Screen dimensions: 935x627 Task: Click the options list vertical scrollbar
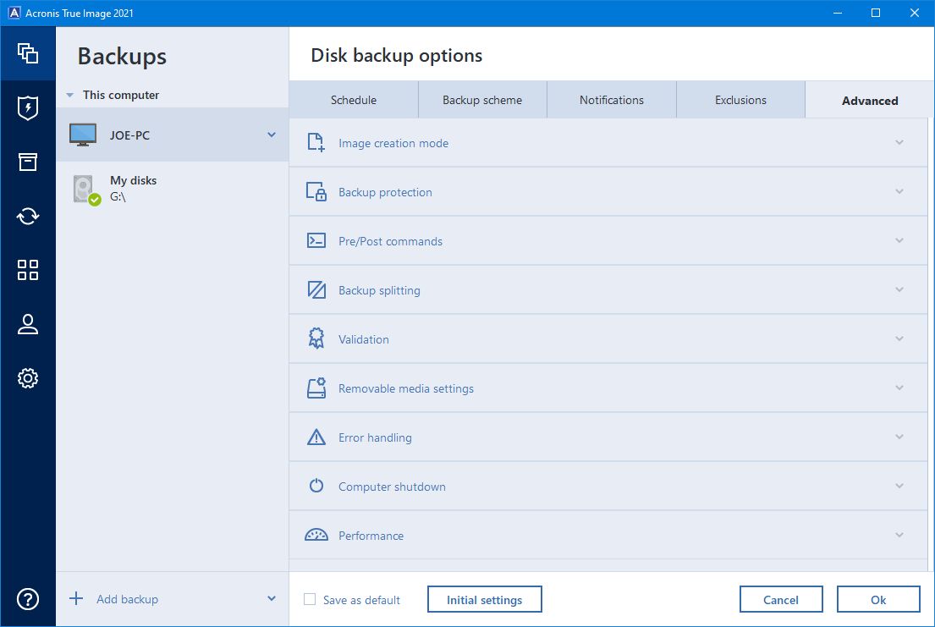pos(931,344)
